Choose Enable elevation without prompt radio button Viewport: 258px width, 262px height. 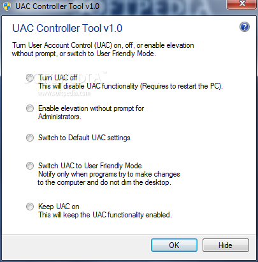(x=30, y=108)
